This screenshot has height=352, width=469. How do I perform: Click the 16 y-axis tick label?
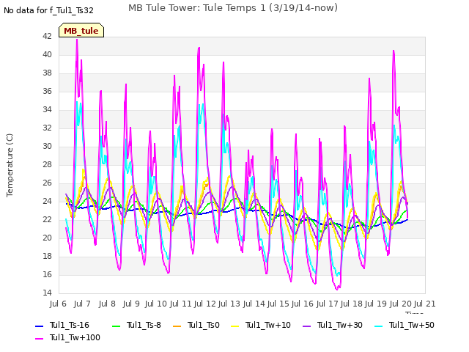click(47, 274)
